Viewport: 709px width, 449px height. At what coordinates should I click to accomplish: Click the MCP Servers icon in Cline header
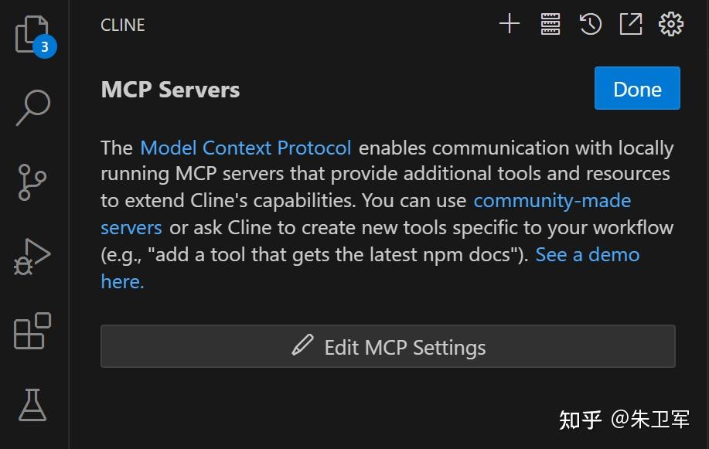(550, 23)
